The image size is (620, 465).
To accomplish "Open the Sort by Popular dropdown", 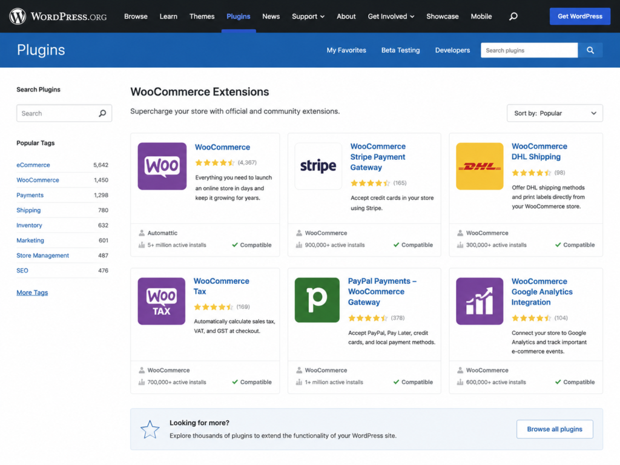I will [555, 113].
